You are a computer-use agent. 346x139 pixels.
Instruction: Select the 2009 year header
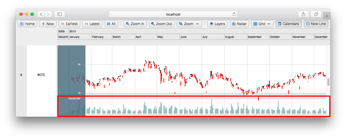[x=63, y=31]
